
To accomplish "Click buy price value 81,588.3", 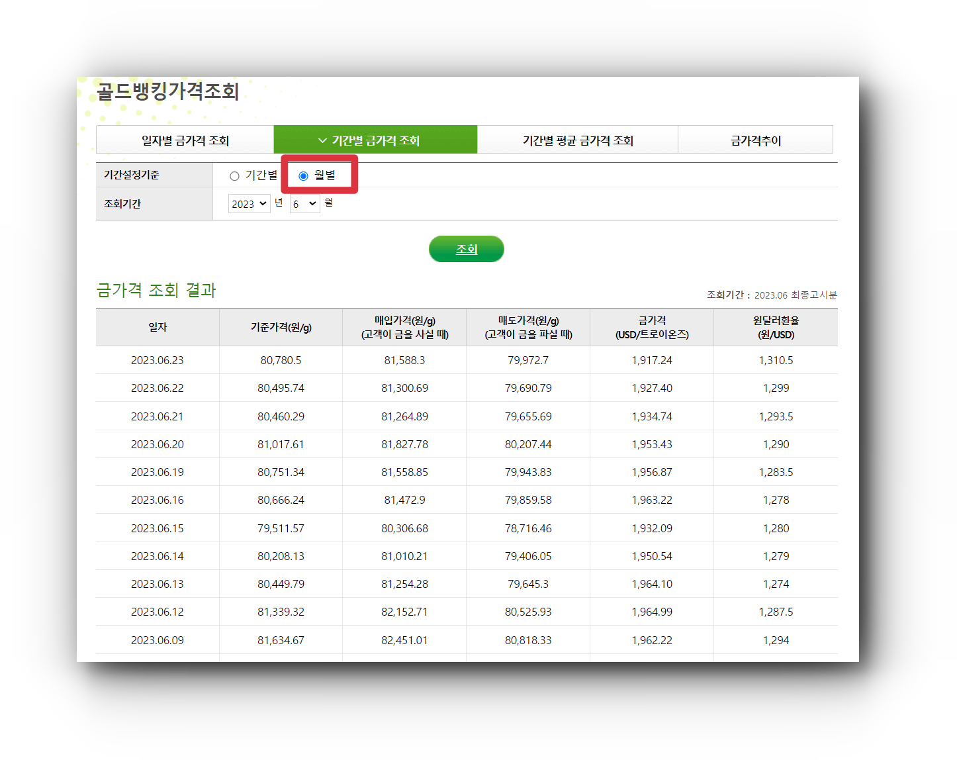I will (x=404, y=360).
